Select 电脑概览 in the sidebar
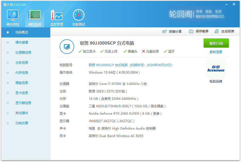 [26, 32]
